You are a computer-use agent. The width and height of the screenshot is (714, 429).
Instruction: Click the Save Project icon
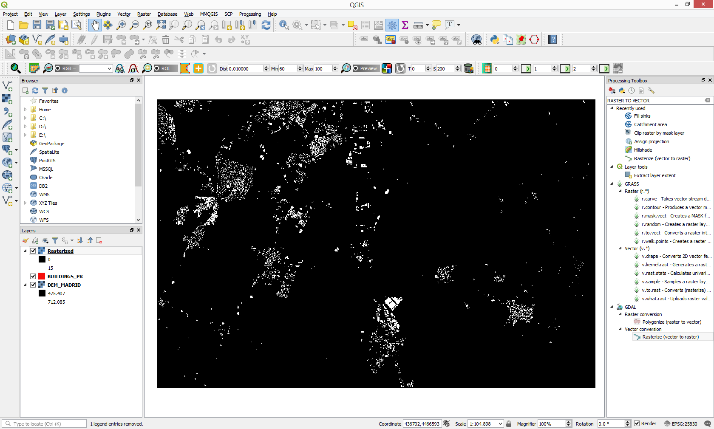coord(37,25)
